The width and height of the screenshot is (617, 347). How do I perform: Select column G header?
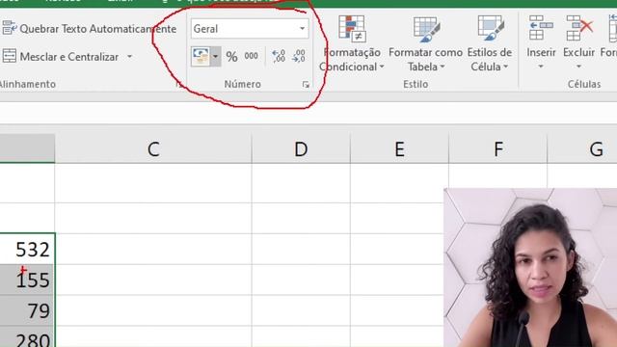click(582, 148)
